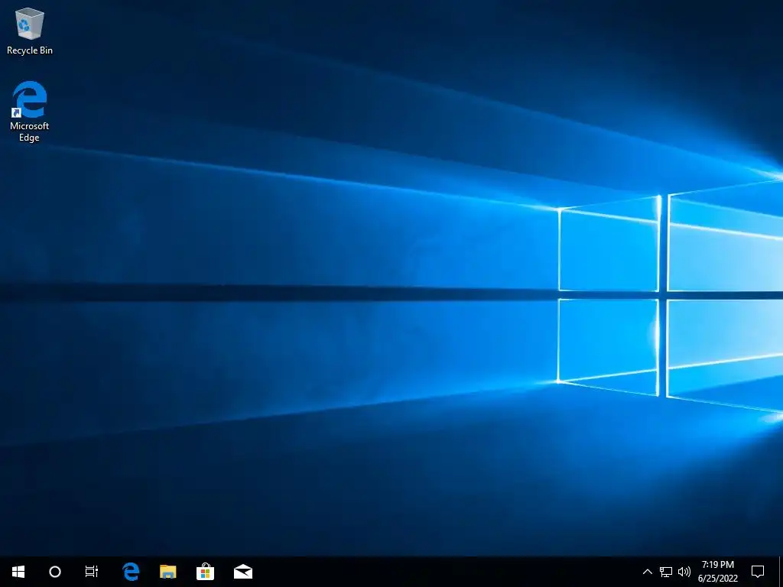Open the Windows Start menu

coord(18,572)
